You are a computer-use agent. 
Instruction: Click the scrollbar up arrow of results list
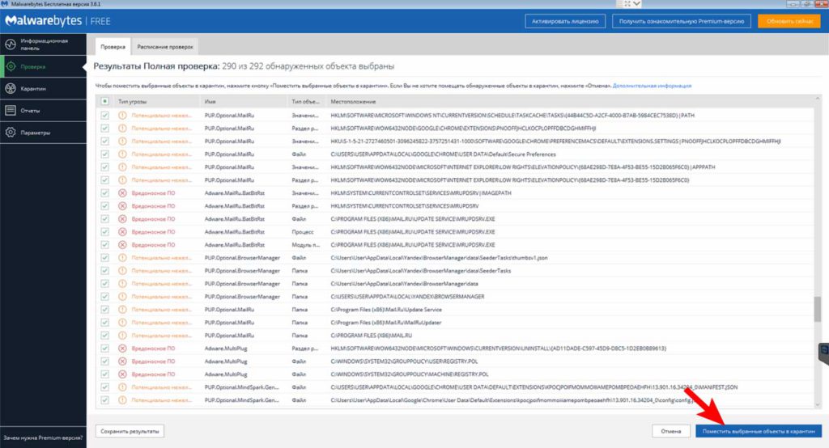coord(818,99)
